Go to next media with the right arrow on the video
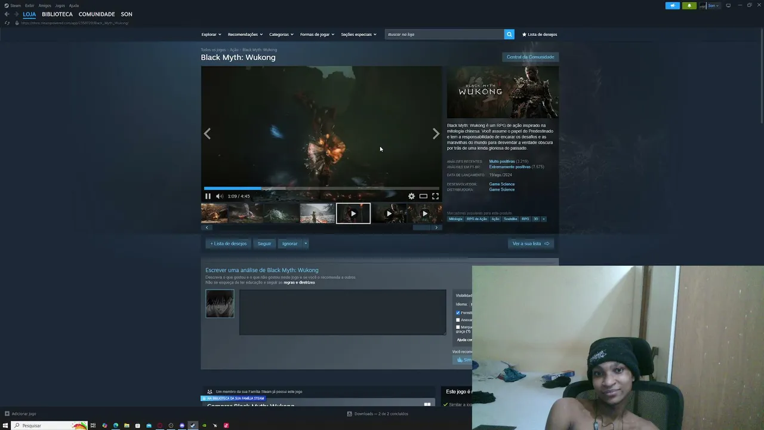764x430 pixels. click(436, 134)
